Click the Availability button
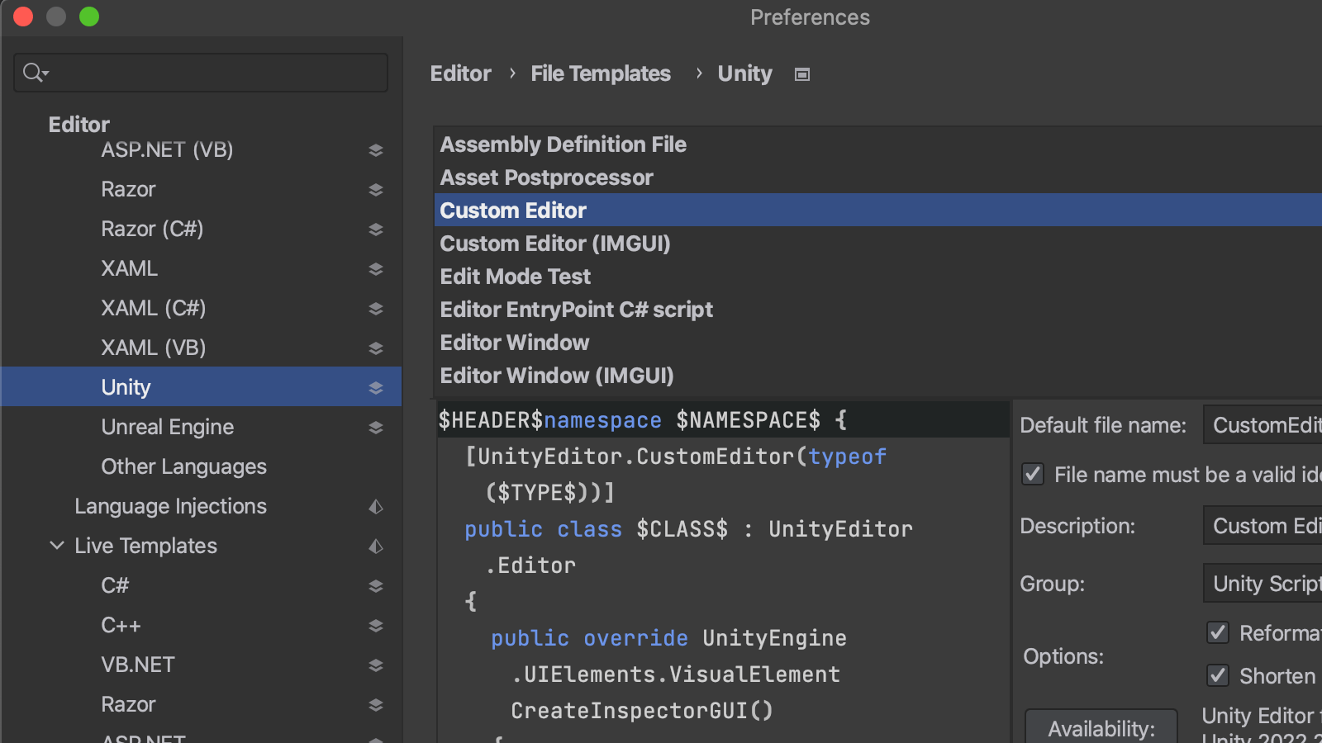This screenshot has width=1322, height=743. tap(1101, 728)
